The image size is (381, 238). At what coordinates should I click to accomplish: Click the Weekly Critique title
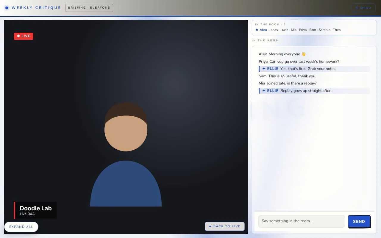(36, 8)
